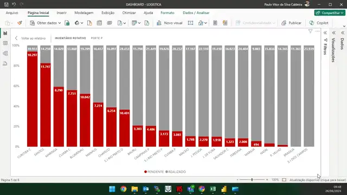
Task: Click the update available notice
Action: [318, 180]
